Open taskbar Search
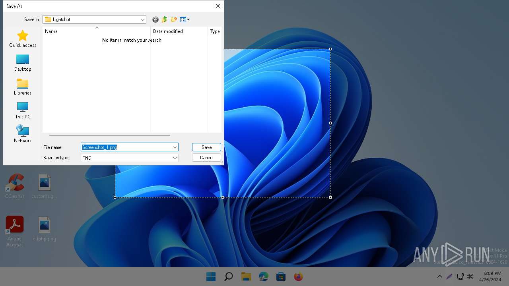 point(228,276)
